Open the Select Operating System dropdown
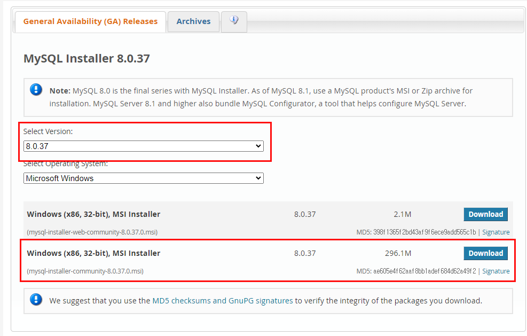Screen dimensions: 527x336 click(x=144, y=178)
